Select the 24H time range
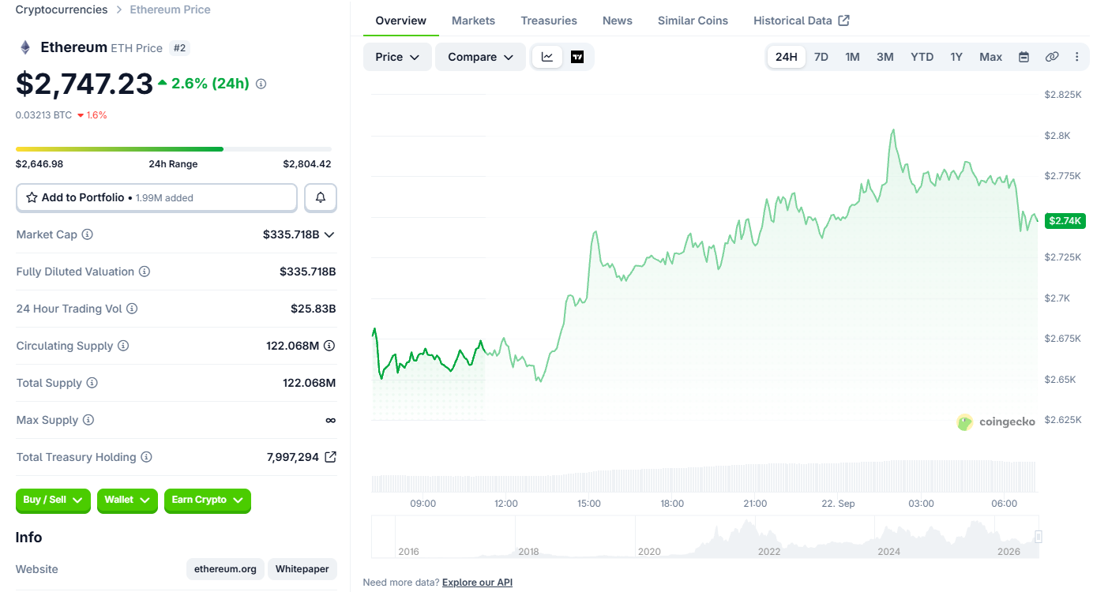This screenshot has height=592, width=1093. click(x=787, y=57)
